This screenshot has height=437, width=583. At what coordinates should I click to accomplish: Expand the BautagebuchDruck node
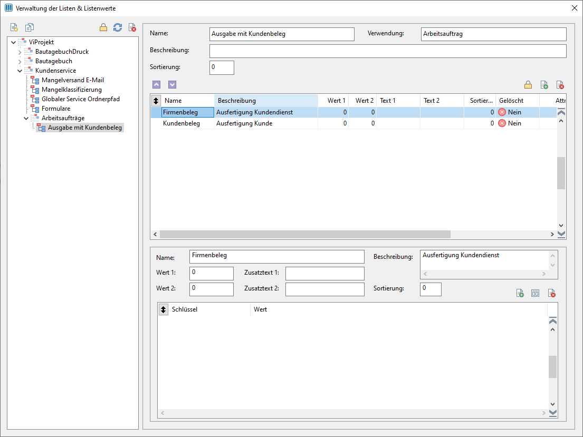[20, 52]
